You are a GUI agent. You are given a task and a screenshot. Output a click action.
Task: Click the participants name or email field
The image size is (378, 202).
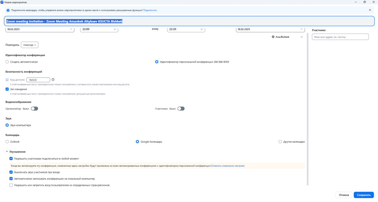coord(340,37)
